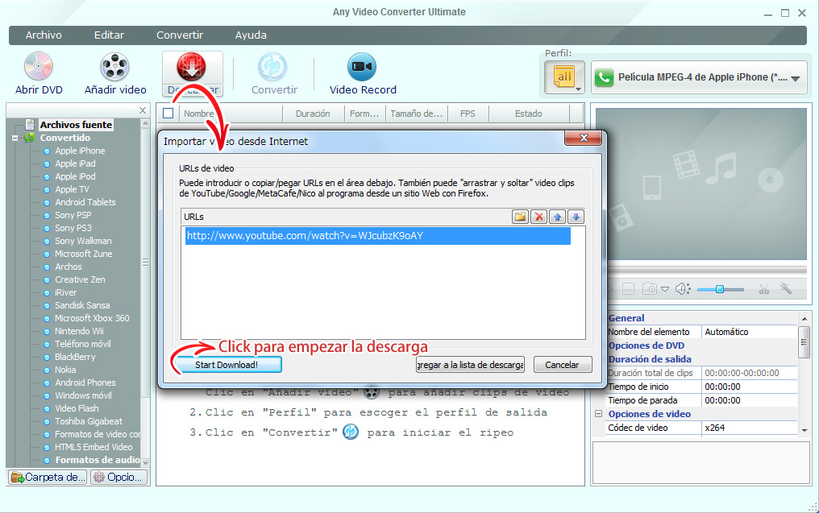Screen dimensions: 819x513
Task: Click the folder icon on Carpeta de... button
Action: pos(18,477)
